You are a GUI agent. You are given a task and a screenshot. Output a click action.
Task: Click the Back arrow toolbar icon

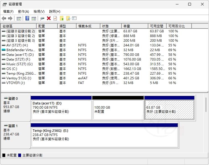(x=4, y=18)
